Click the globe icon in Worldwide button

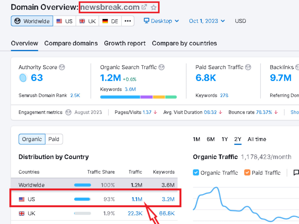coord(17,21)
